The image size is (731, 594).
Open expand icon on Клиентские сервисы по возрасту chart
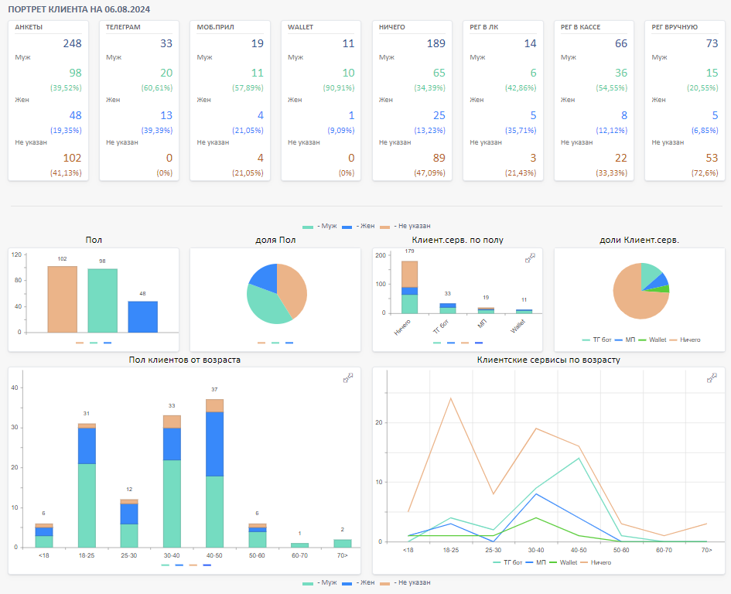tap(712, 377)
